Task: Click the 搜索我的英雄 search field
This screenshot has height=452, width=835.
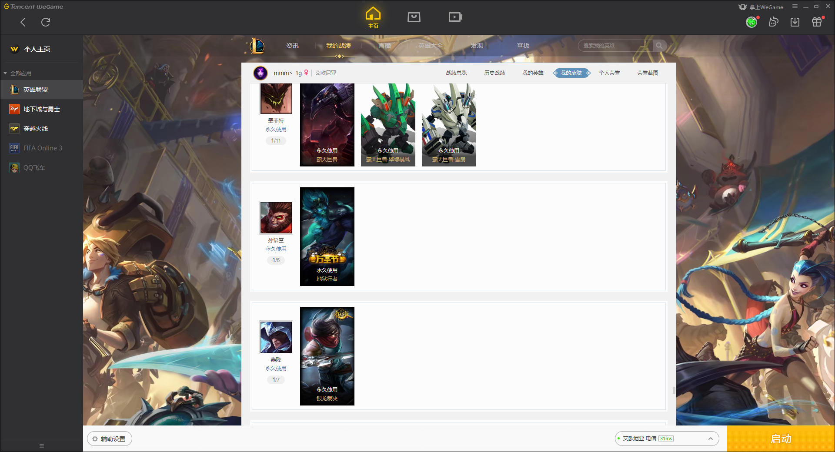Action: pos(615,46)
